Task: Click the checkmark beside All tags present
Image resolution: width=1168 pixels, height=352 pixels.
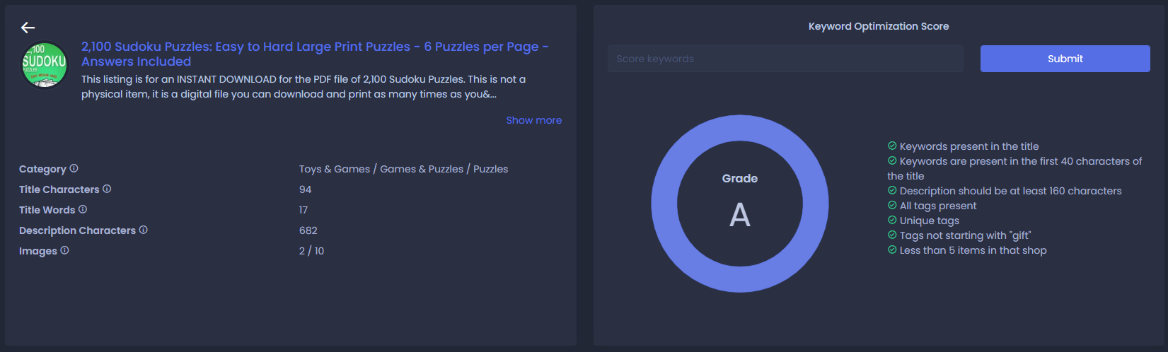Action: point(892,205)
